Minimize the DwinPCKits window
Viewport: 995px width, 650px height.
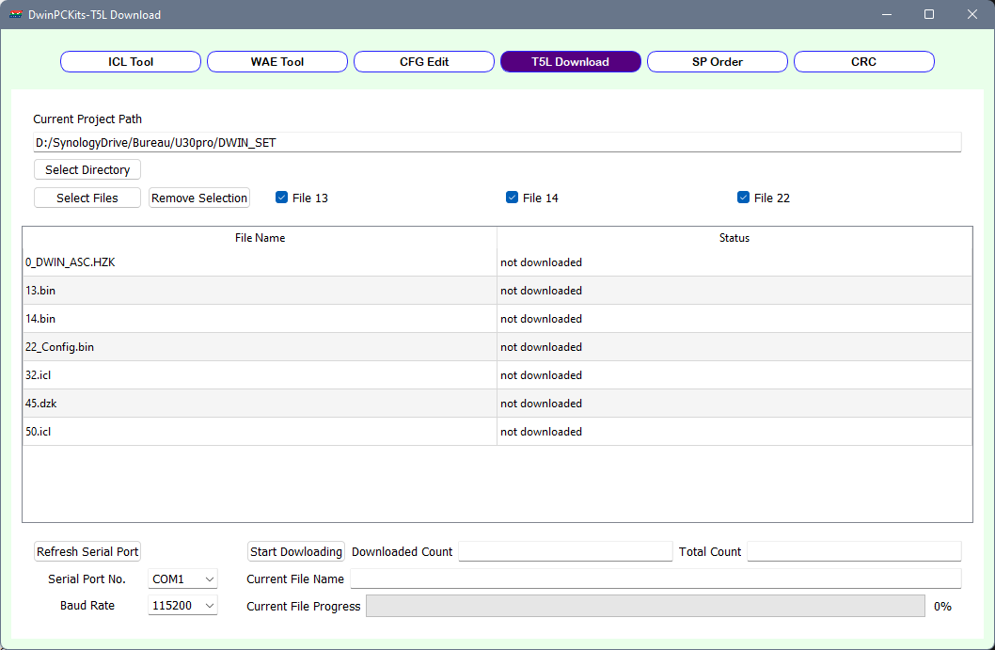click(887, 15)
